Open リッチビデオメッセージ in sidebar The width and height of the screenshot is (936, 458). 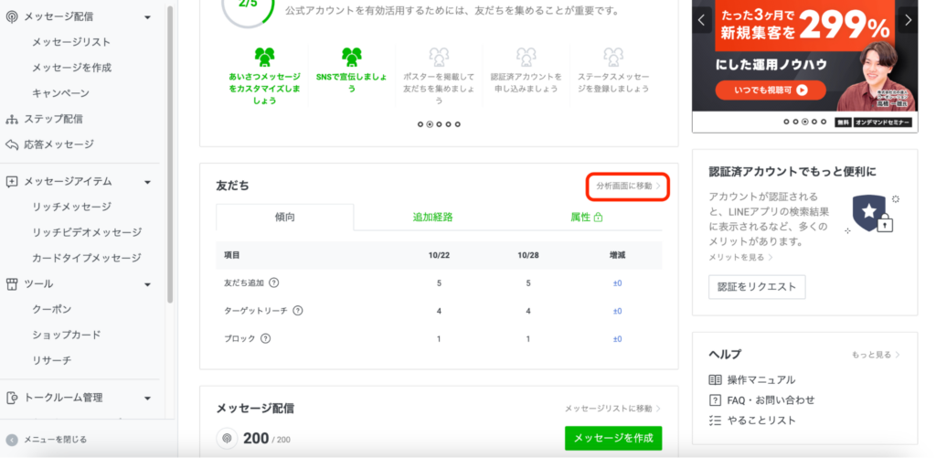pos(87,232)
